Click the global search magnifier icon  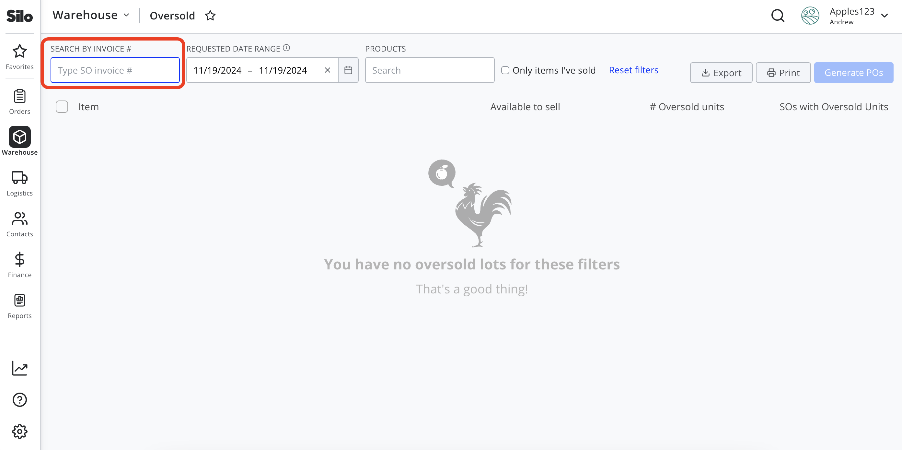778,16
